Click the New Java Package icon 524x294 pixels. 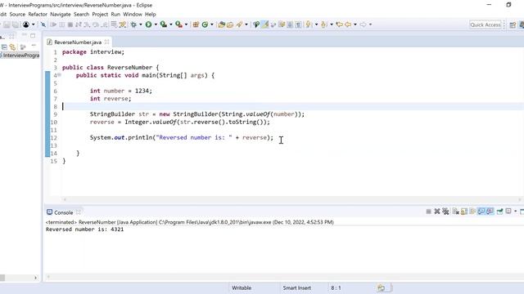[x=196, y=24]
